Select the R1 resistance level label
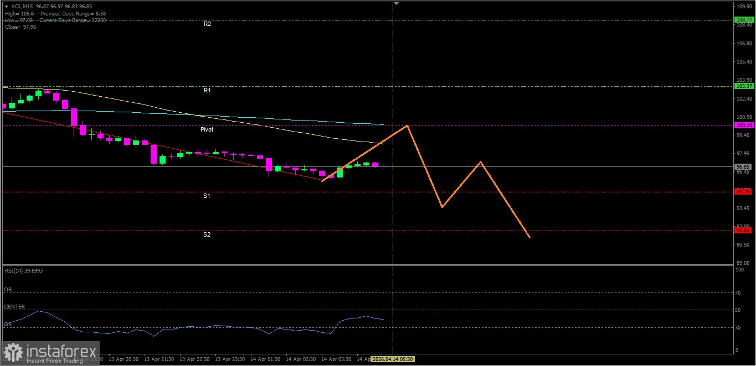Screen dimensions: 756x366 (x=207, y=90)
